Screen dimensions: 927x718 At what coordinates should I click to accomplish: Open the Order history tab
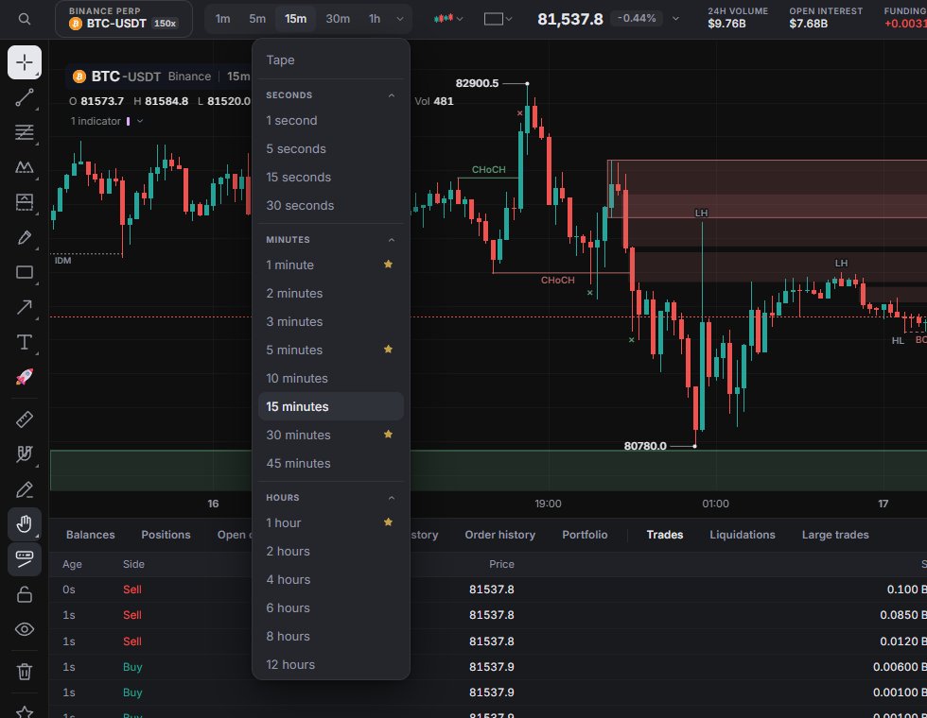500,535
